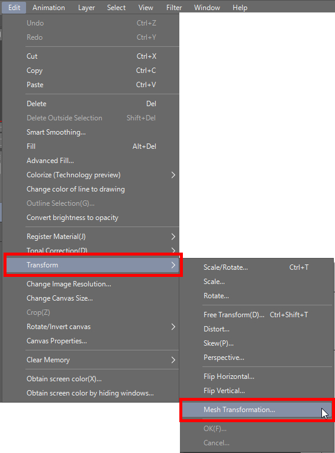Image resolution: width=335 pixels, height=453 pixels.
Task: Choose Mesh Transformation from the Transform submenu
Action: tap(256, 410)
